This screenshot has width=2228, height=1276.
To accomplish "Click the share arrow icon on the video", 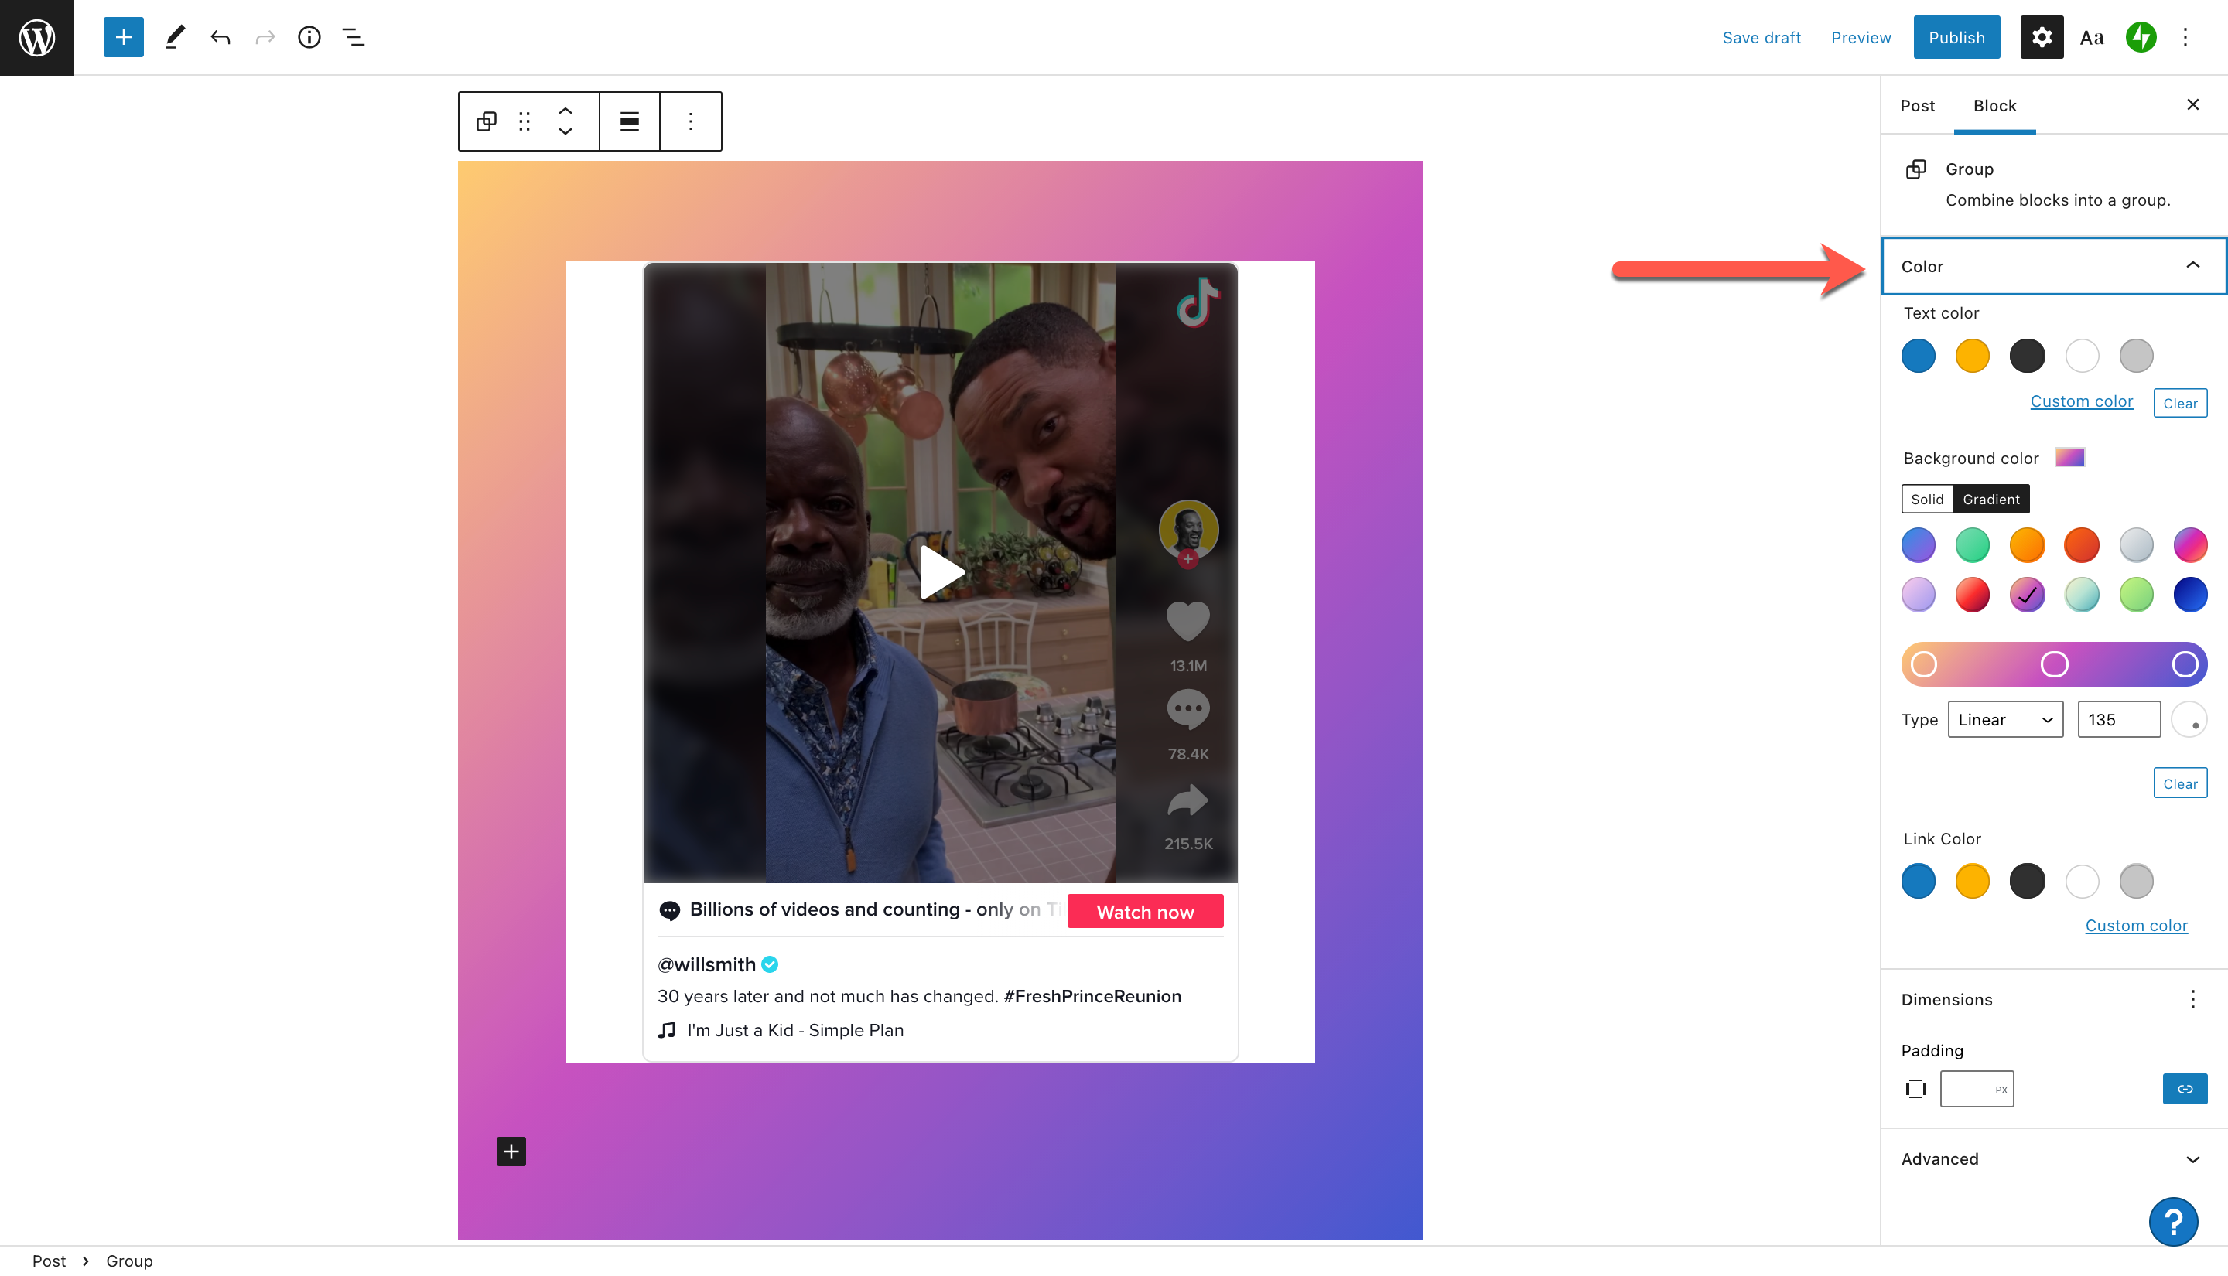I will [1187, 800].
